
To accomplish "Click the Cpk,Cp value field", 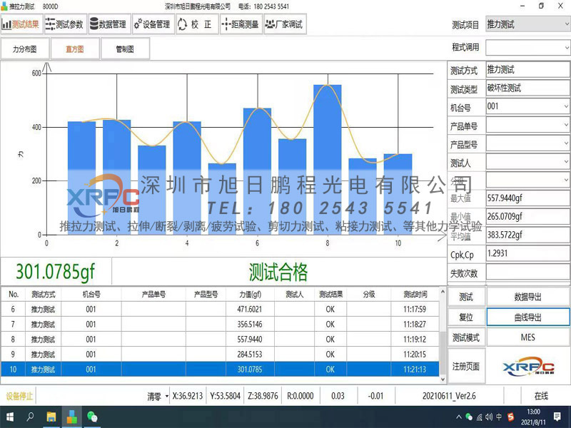I will click(x=527, y=254).
